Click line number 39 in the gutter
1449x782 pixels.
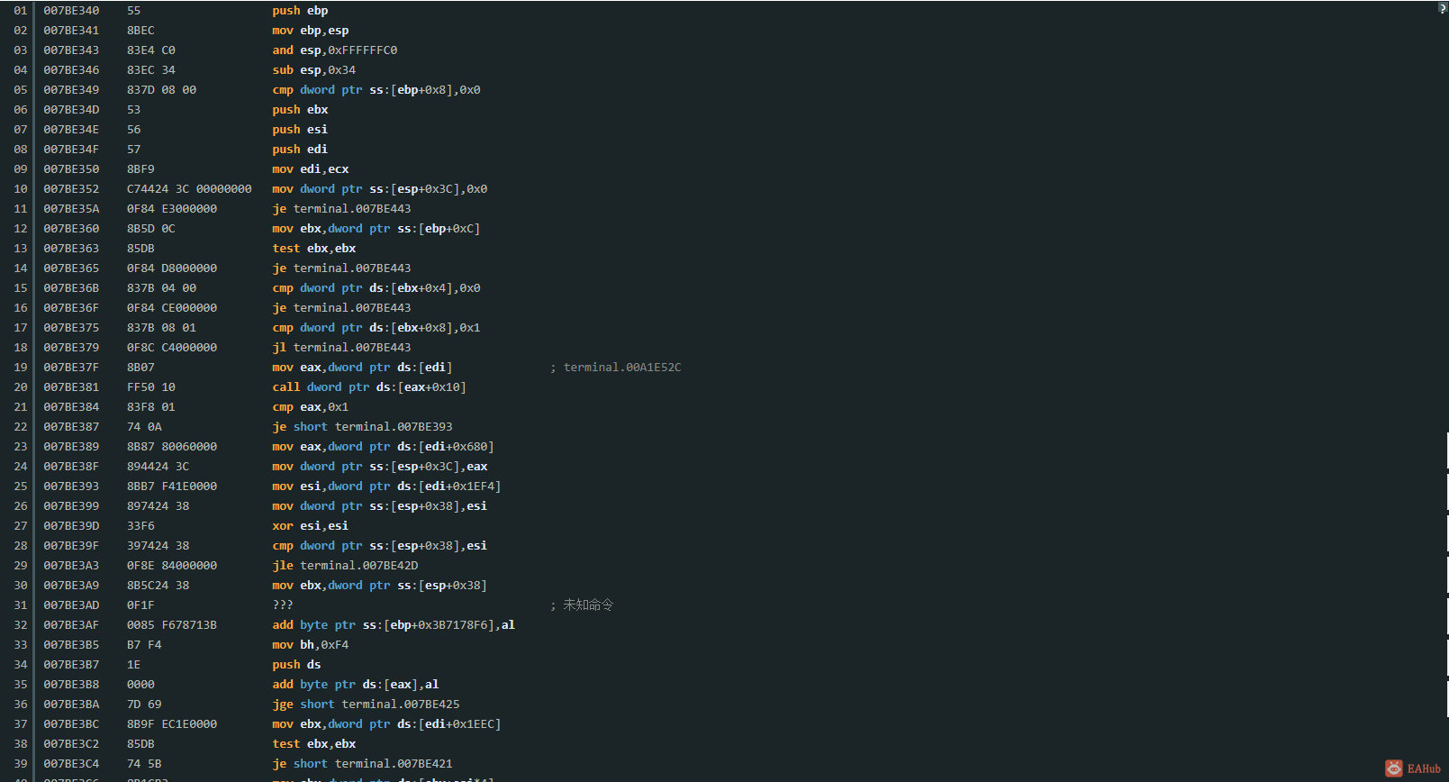pyautogui.click(x=21, y=764)
